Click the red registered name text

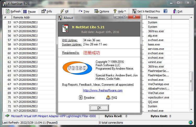click(92, 53)
